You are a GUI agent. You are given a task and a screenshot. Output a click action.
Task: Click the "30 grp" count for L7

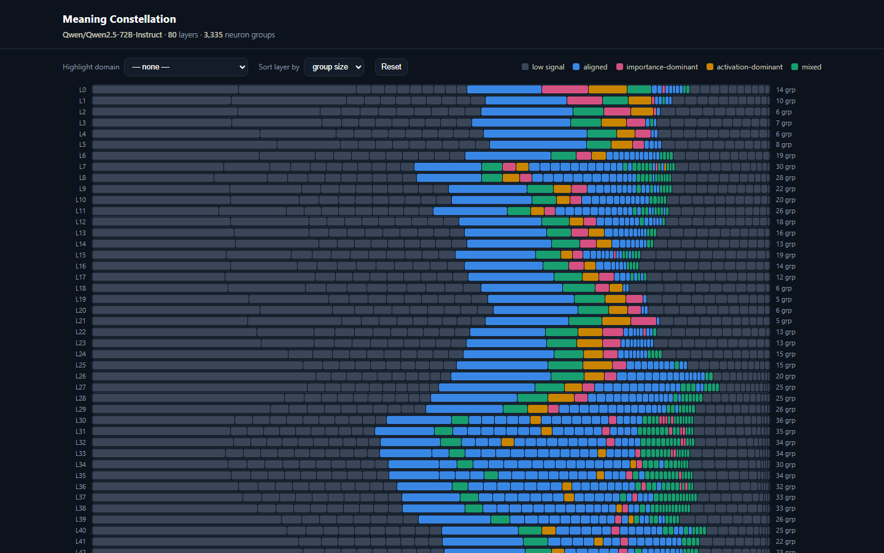(785, 167)
